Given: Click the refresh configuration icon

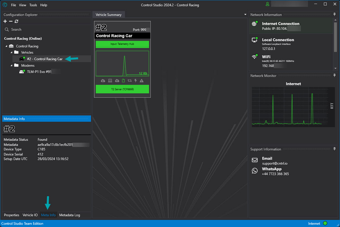Looking at the screenshot, I should pos(16,21).
